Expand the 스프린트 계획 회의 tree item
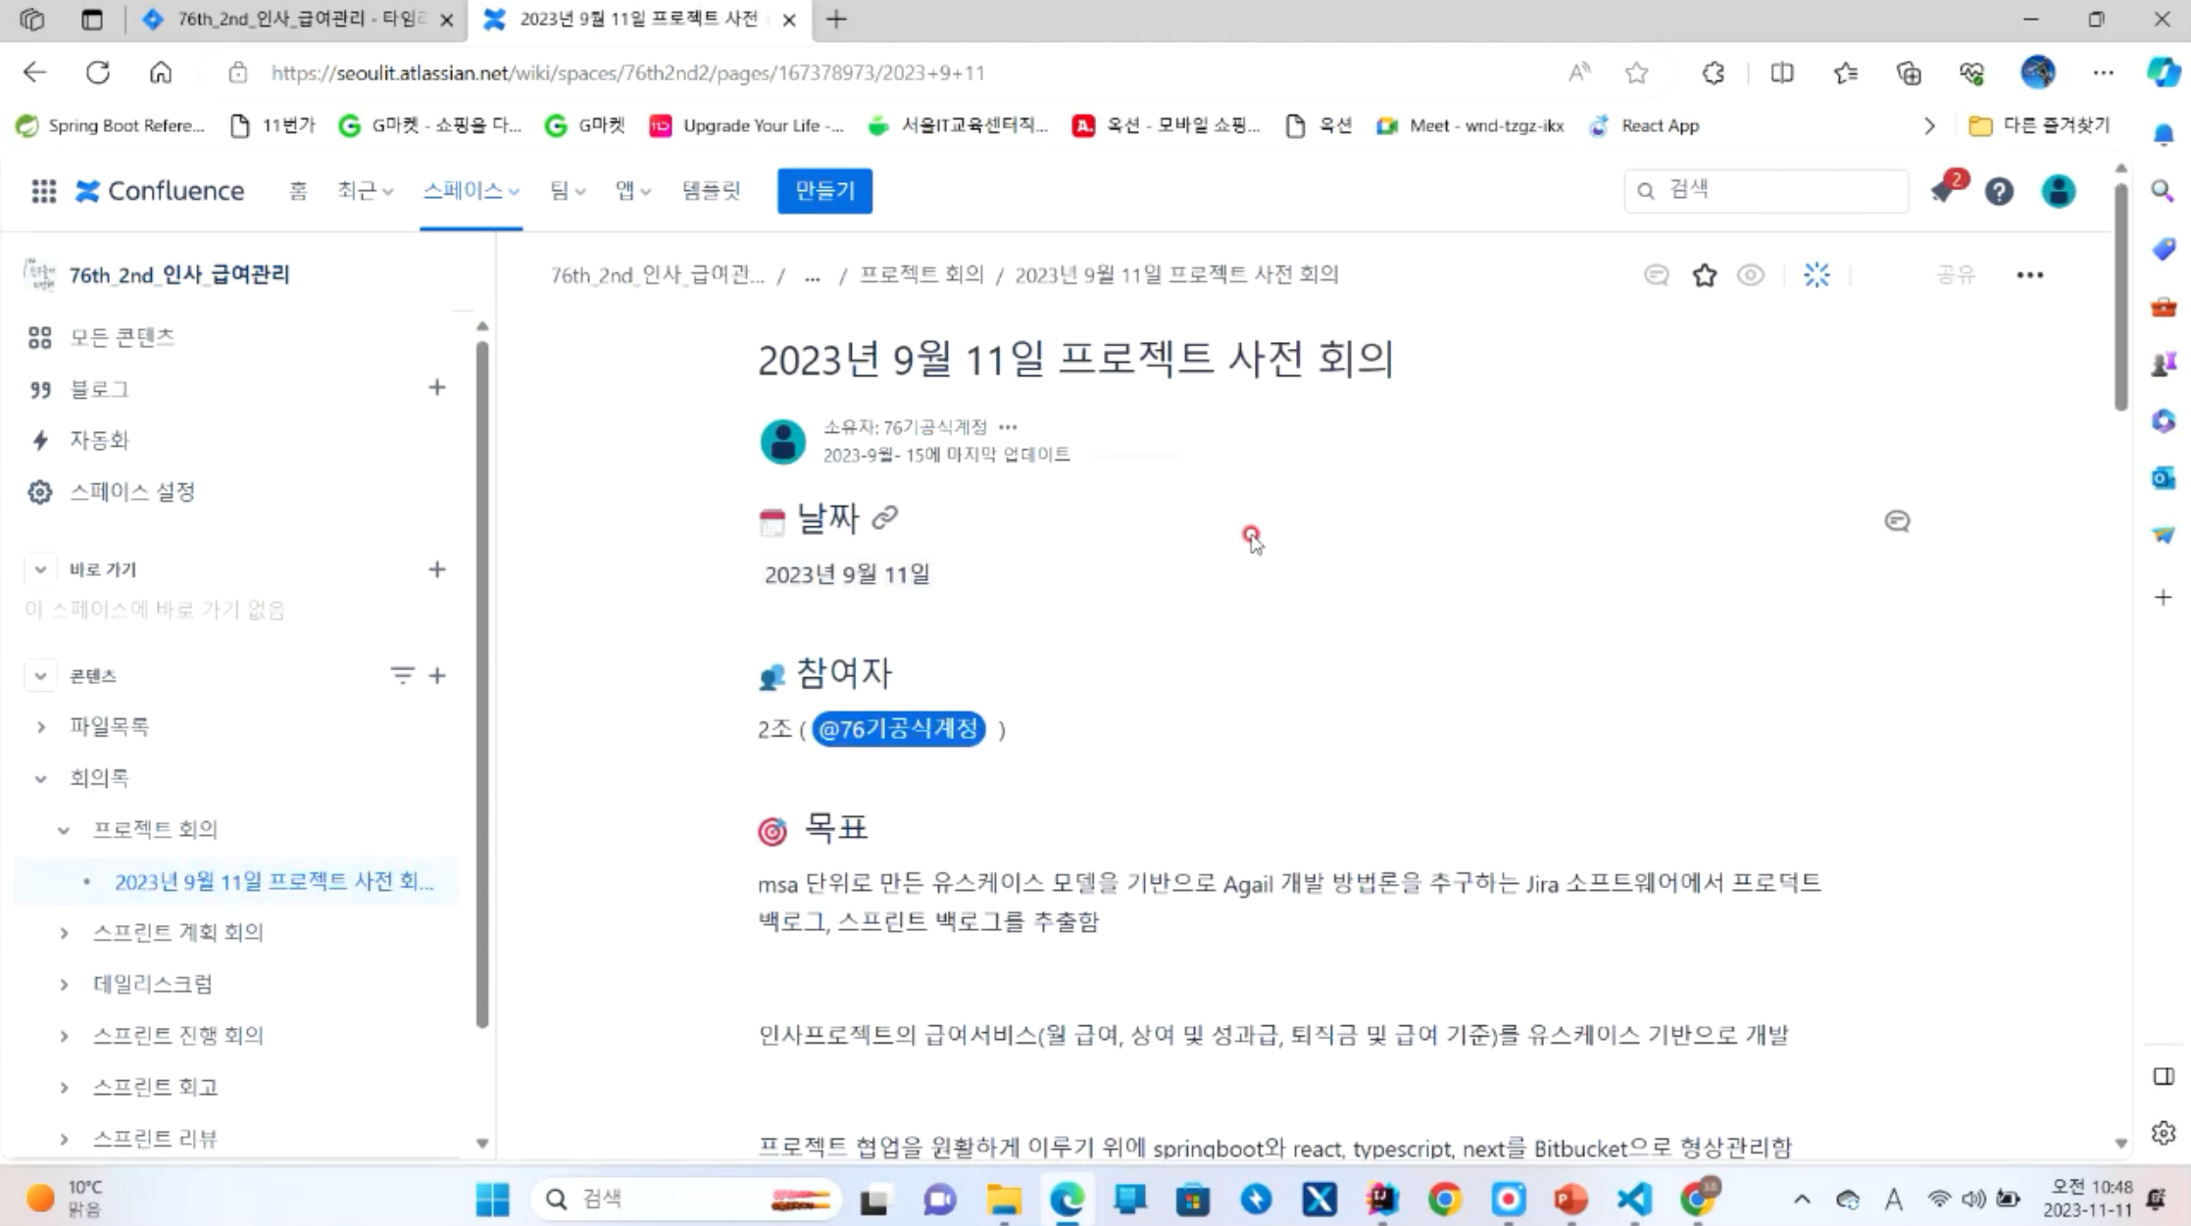 [x=64, y=933]
